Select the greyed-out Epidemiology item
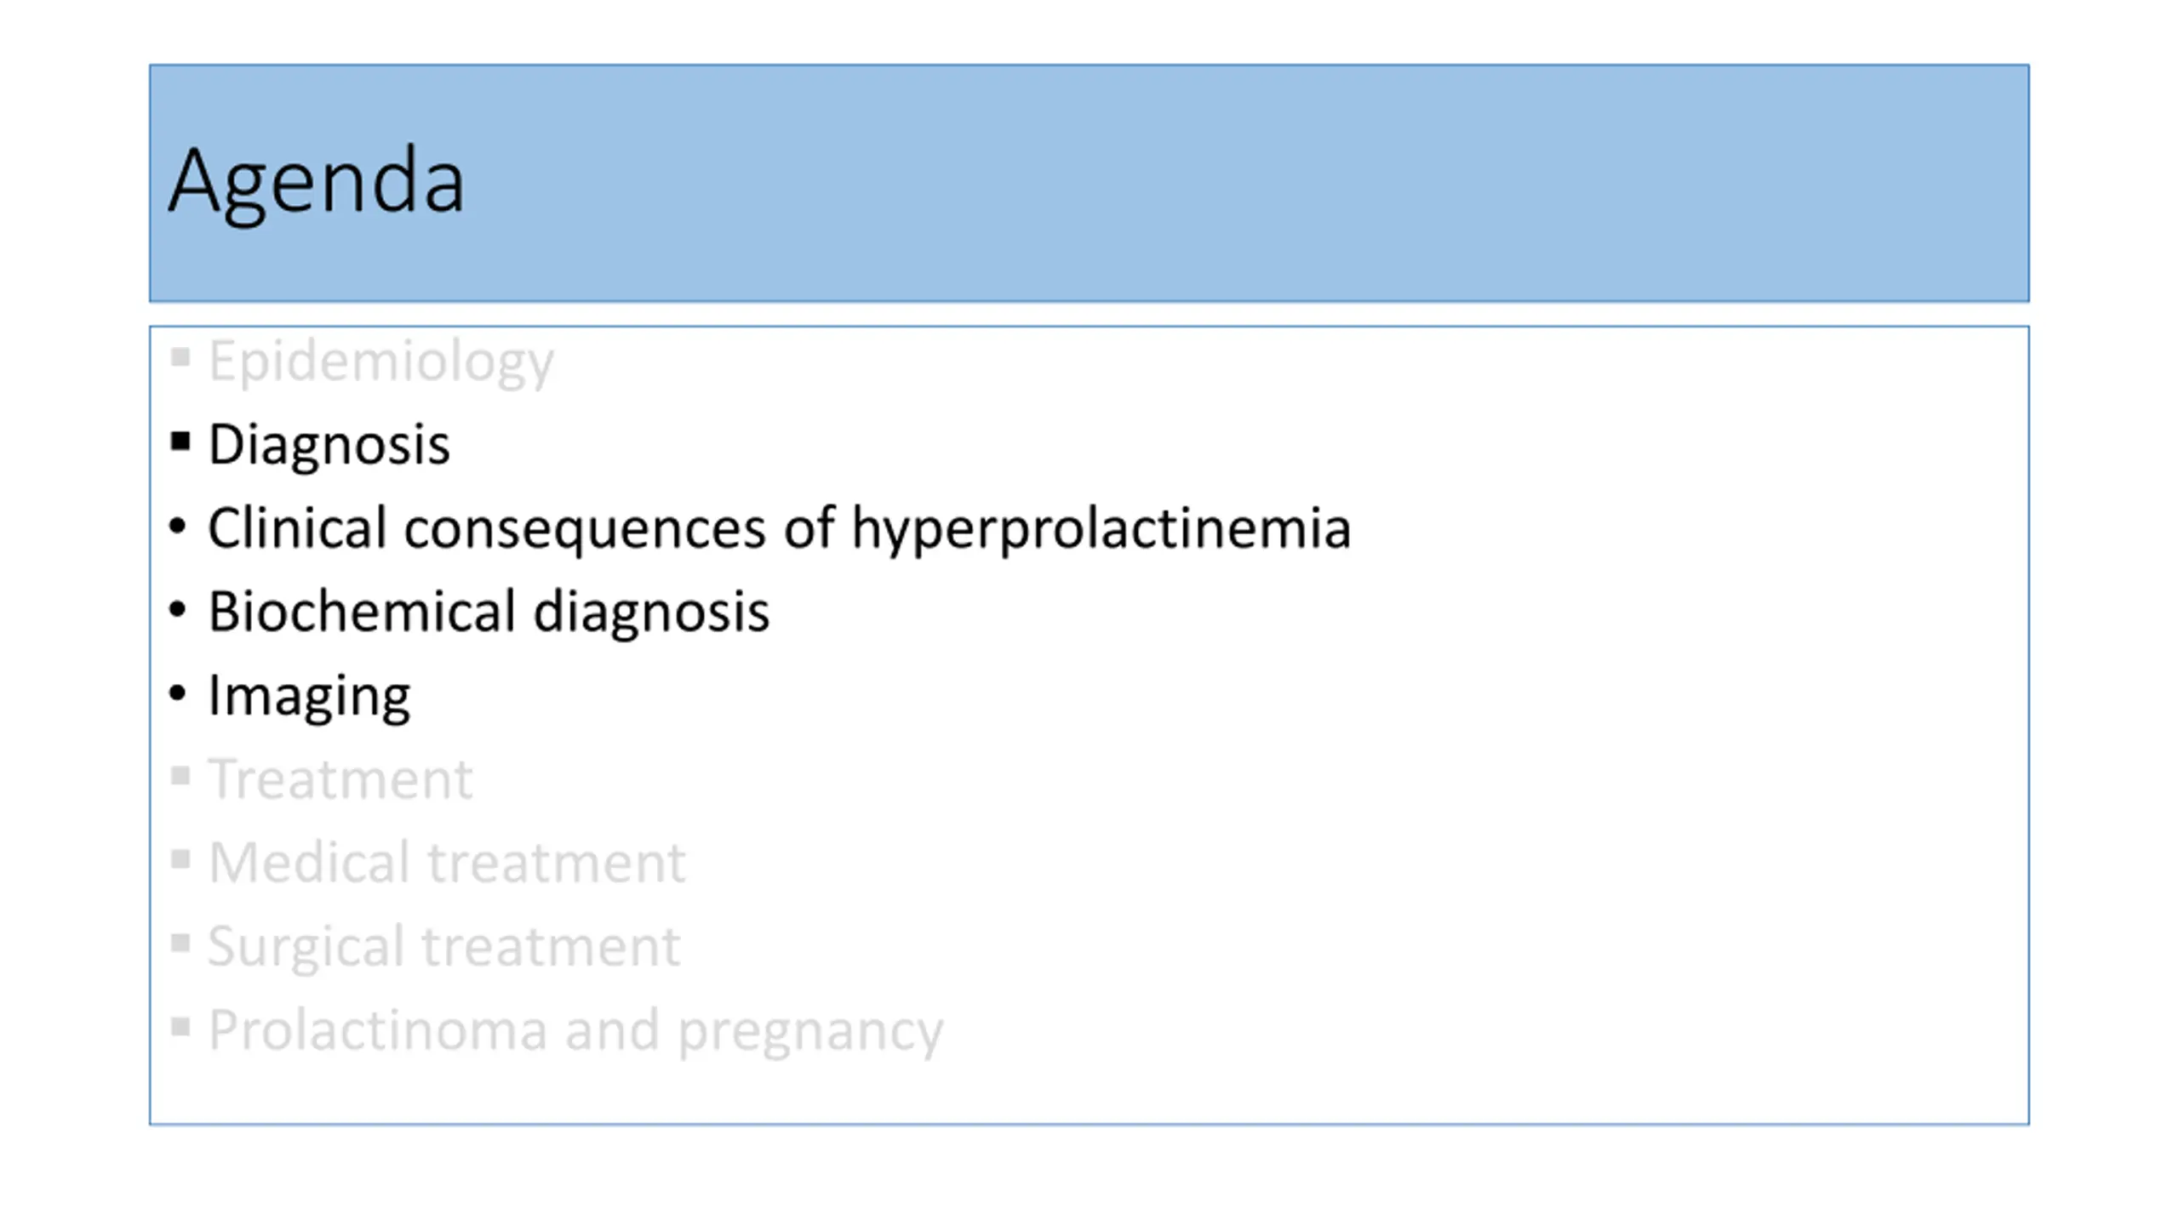2179x1225 pixels. pyautogui.click(x=380, y=362)
